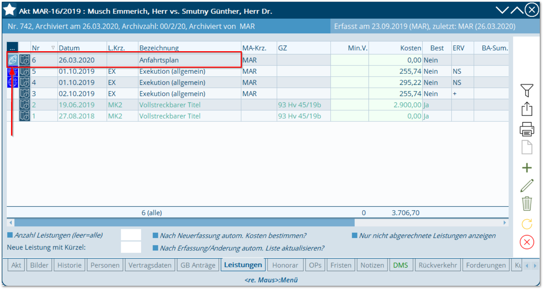Click the Nr column sort arrow

[53, 48]
